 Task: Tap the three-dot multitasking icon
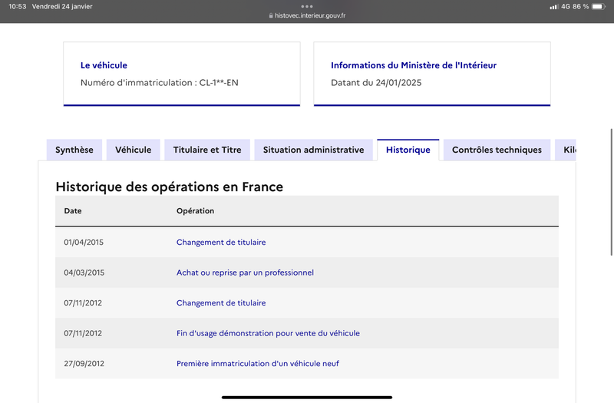pos(306,6)
